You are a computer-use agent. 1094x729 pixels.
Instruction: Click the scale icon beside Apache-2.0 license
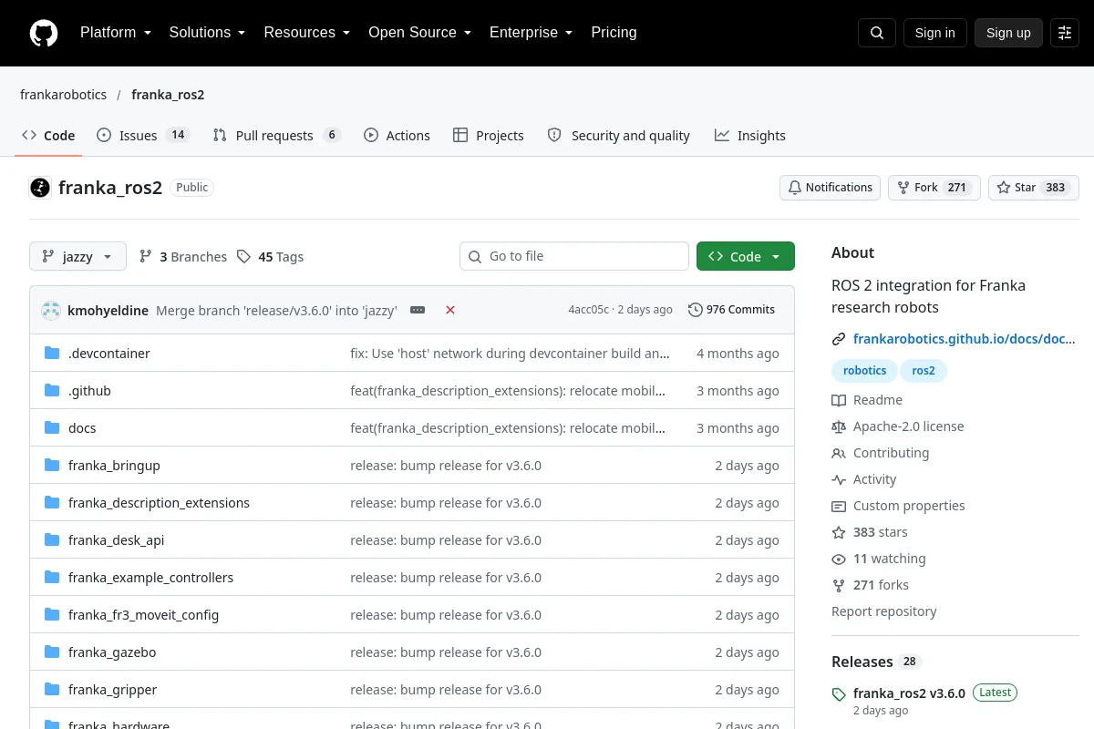839,426
